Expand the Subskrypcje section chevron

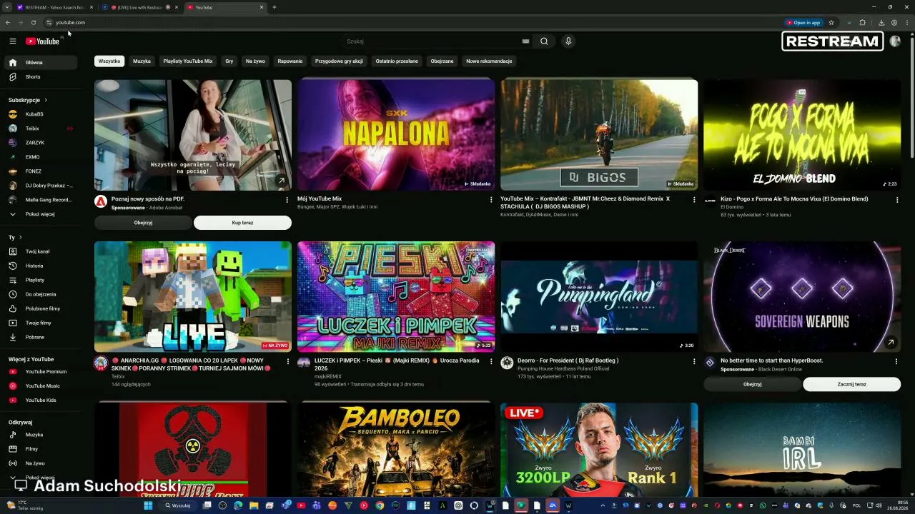46,100
